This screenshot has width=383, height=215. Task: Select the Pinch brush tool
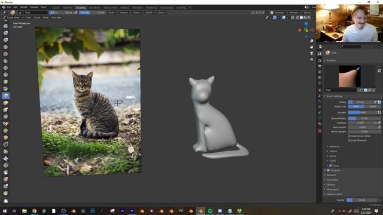(5, 89)
